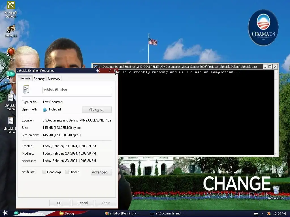Switch to shitdick (Running) taskbar item
This screenshot has height=217, width=290.
coord(122,213)
